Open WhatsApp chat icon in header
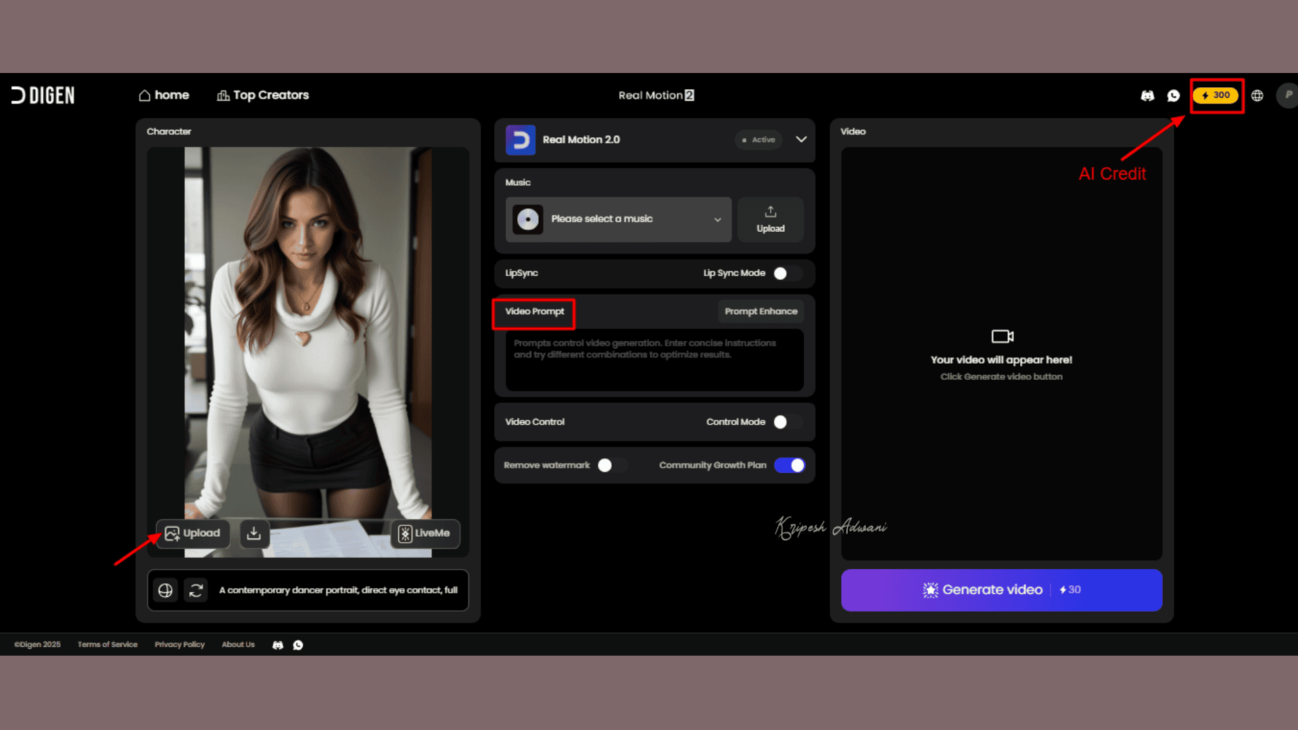The image size is (1298, 730). tap(1174, 95)
